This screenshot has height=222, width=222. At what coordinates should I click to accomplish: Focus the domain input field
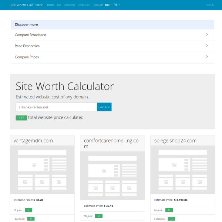(56, 107)
